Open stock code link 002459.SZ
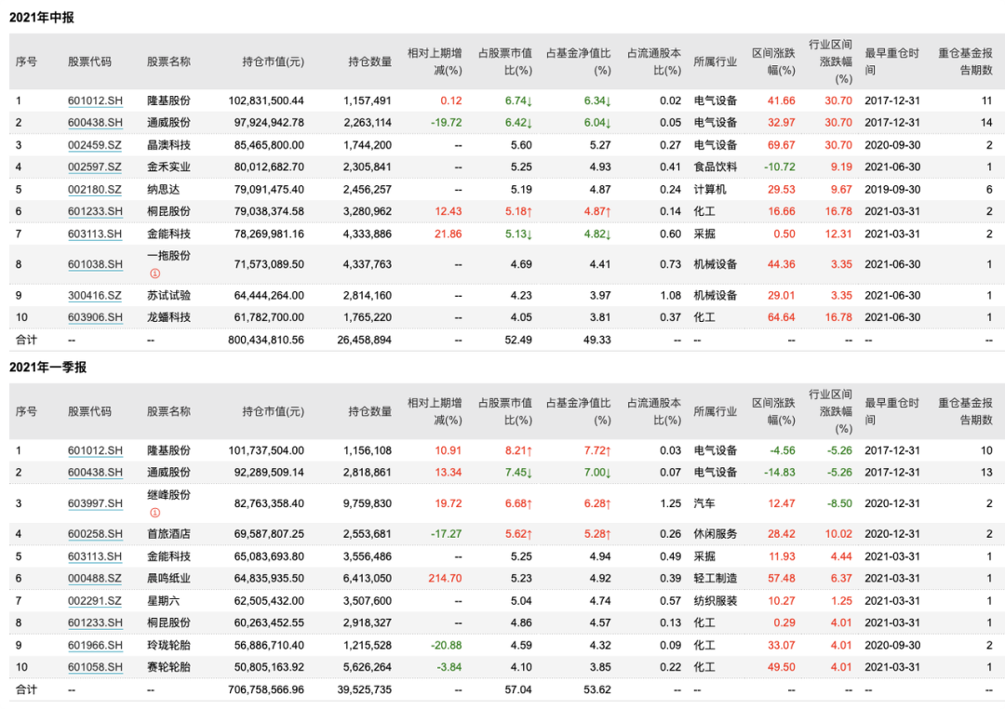Image resolution: width=1005 pixels, height=709 pixels. point(95,145)
